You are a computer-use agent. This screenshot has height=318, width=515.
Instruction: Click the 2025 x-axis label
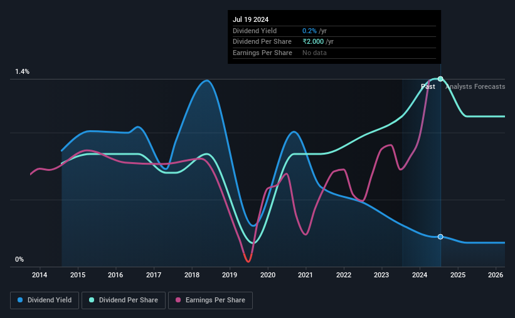pyautogui.click(x=458, y=275)
